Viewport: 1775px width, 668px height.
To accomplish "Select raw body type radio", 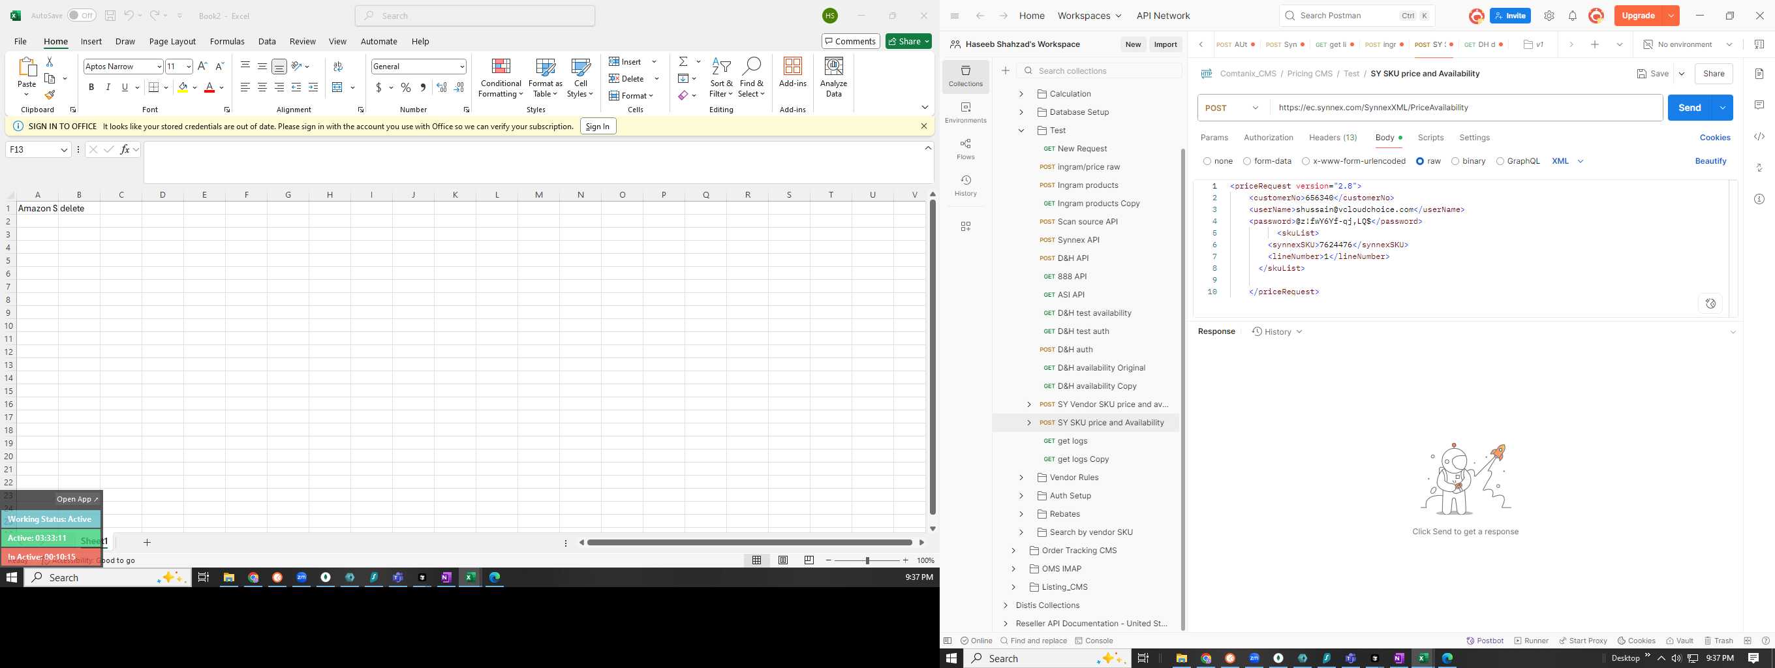I will (1419, 161).
